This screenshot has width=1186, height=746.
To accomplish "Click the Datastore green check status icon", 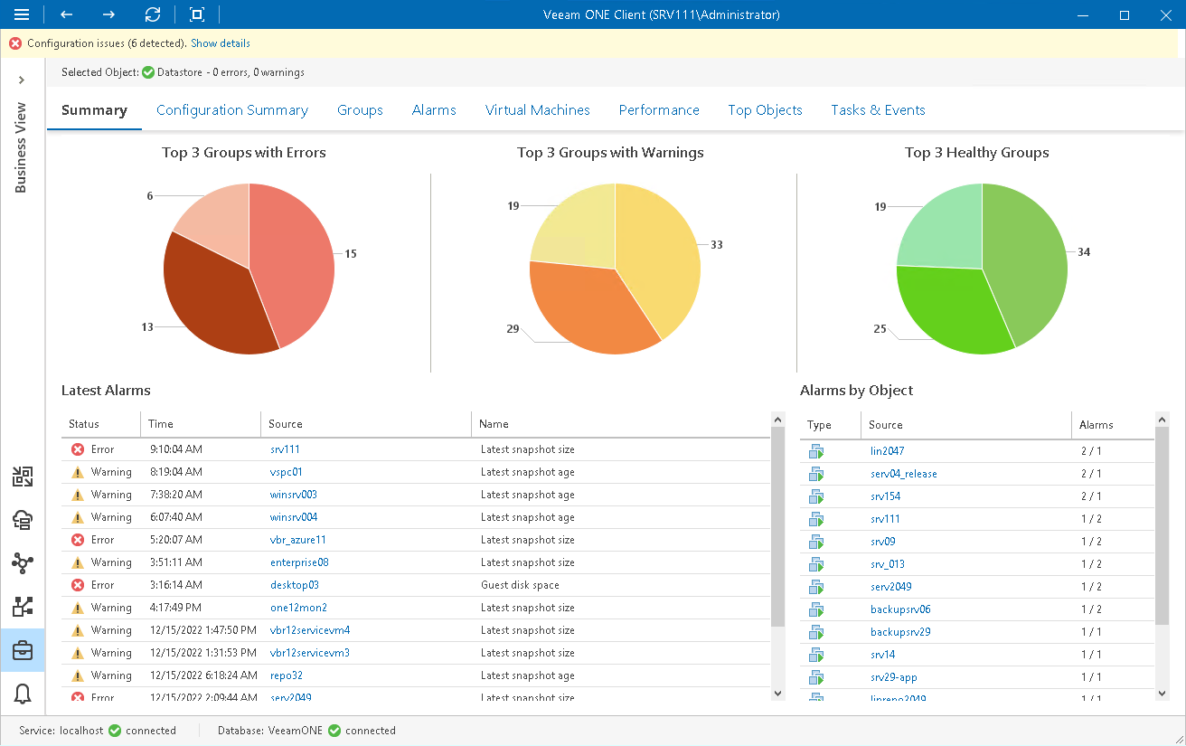I will tap(148, 72).
